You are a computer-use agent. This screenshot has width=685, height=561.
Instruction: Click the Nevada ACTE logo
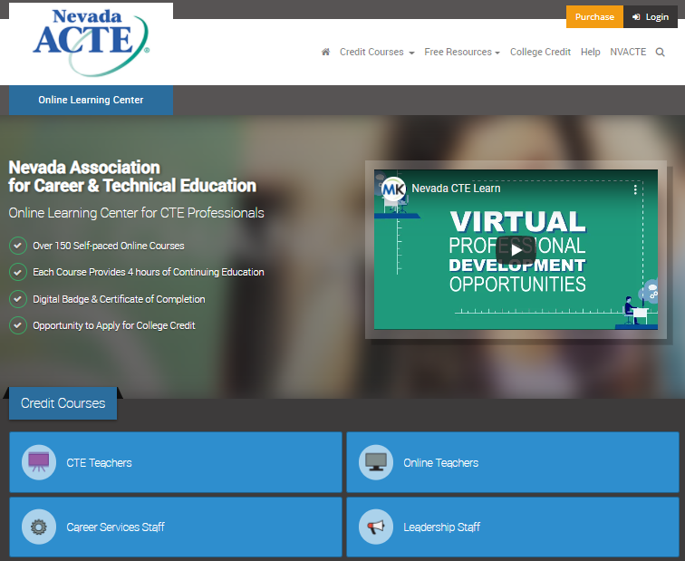point(91,42)
